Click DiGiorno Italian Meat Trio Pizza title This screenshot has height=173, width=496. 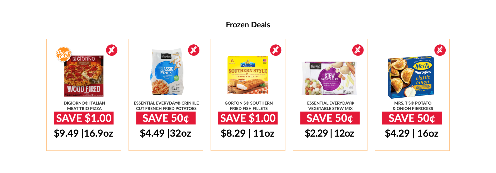click(84, 106)
